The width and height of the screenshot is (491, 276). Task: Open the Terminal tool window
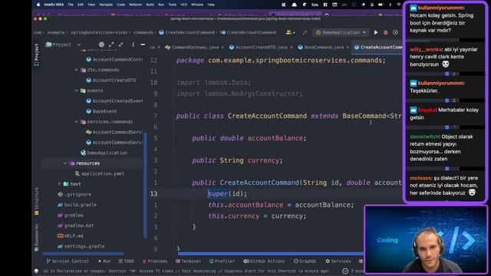(188, 261)
